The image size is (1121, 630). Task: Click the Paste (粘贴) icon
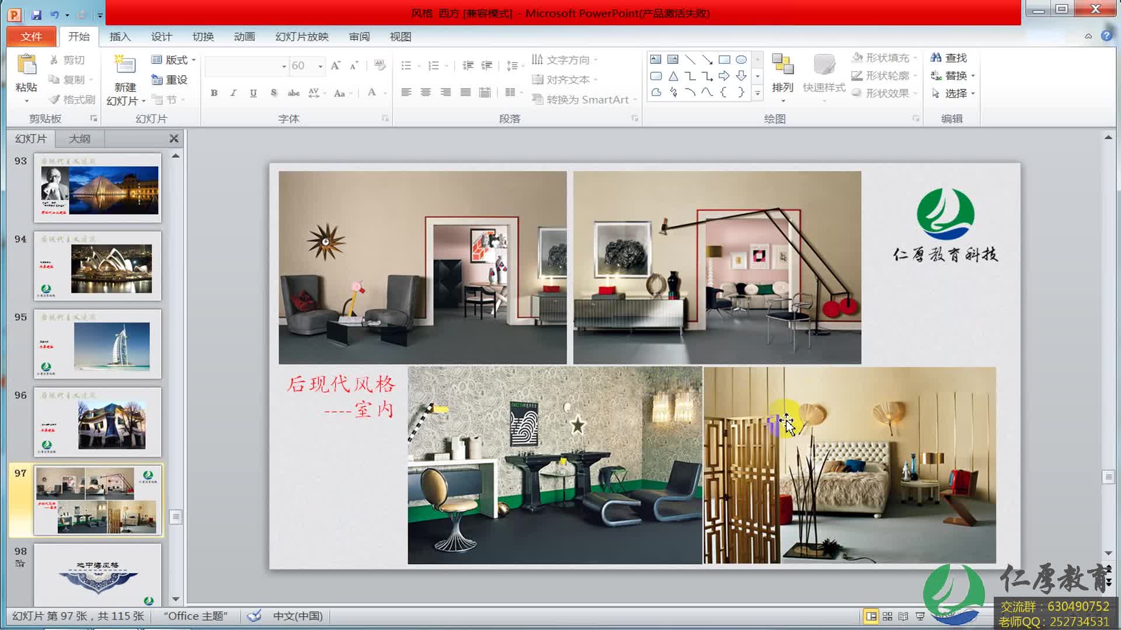click(26, 65)
